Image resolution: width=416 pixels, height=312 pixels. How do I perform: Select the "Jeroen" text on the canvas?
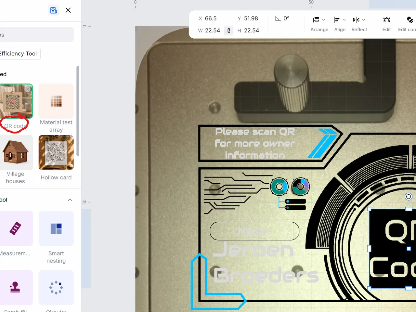tap(253, 250)
